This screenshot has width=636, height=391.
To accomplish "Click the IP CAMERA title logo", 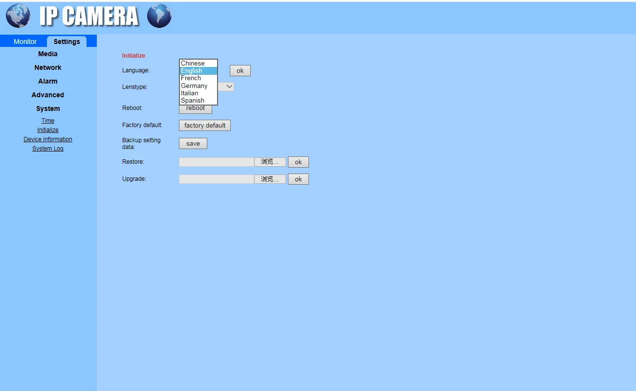I will click(x=89, y=16).
